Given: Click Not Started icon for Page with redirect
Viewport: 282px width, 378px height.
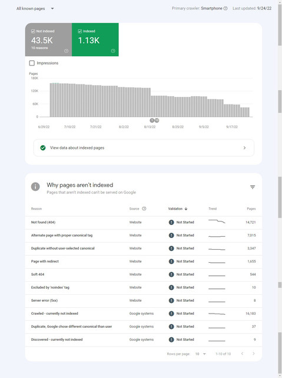Looking at the screenshot, I should (171, 261).
